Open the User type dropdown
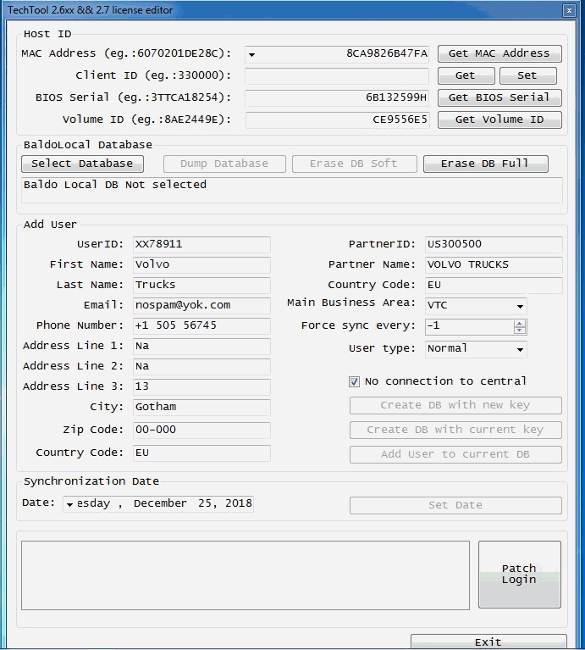The image size is (585, 650). coord(519,349)
